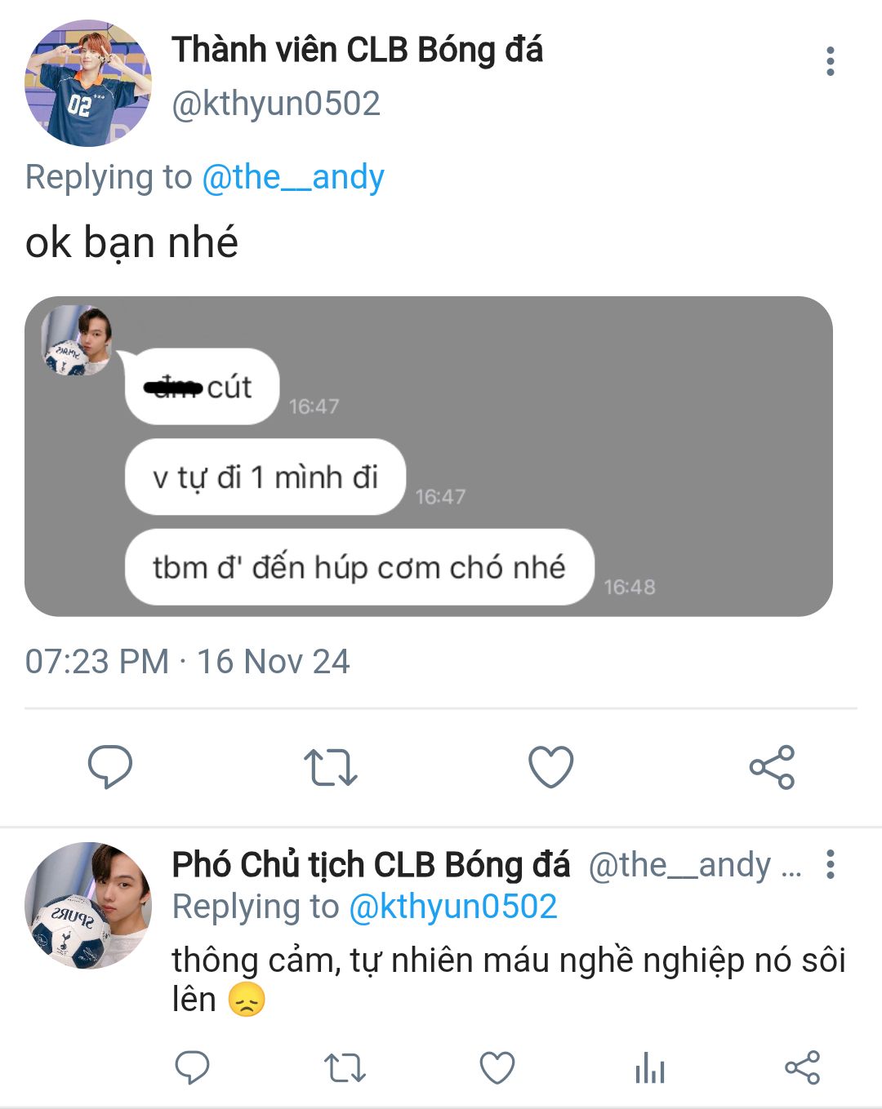The height and width of the screenshot is (1109, 882).
Task: Like the Phó Chủ tịch reply
Action: coord(497,1067)
